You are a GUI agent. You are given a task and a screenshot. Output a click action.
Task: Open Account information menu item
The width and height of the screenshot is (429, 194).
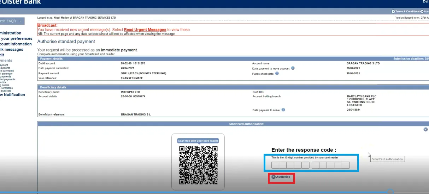click(x=16, y=44)
